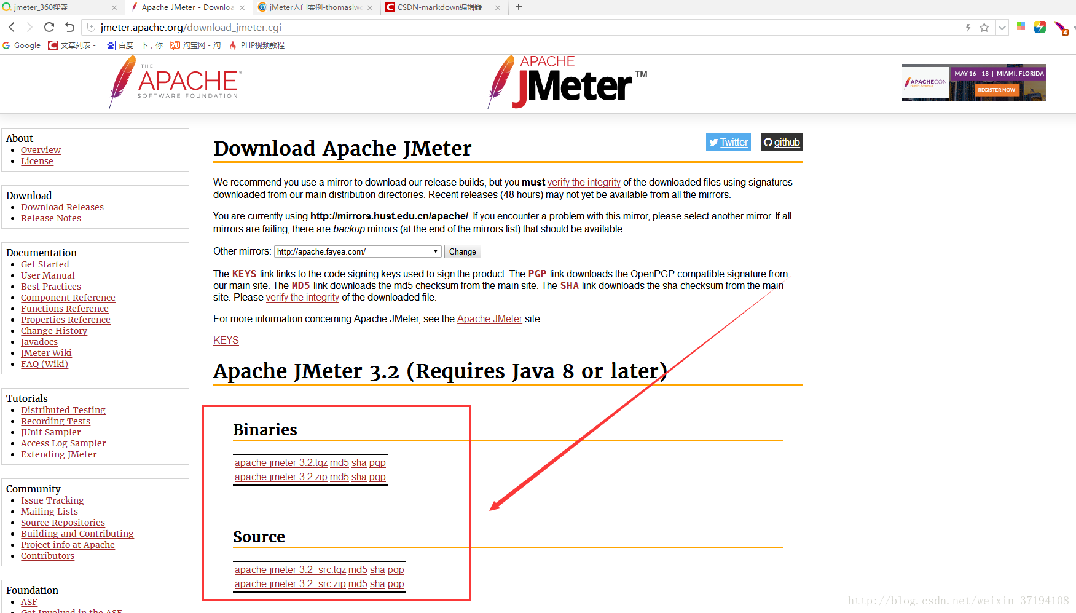Download apache-jmeter-3.2_src.zip source

coord(290,584)
